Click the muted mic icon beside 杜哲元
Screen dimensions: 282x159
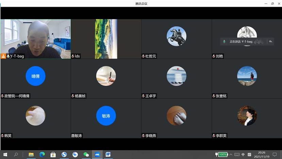pyautogui.click(x=143, y=56)
